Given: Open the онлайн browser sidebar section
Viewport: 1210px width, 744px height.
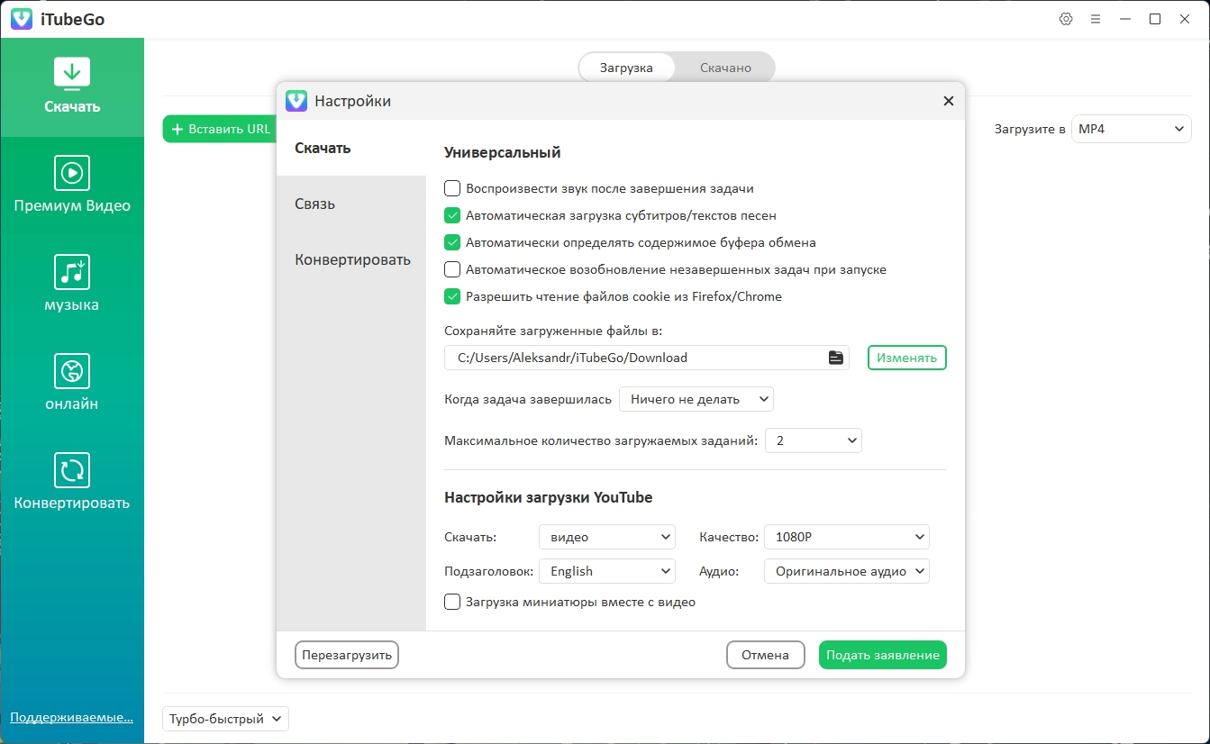Looking at the screenshot, I should pos(72,385).
